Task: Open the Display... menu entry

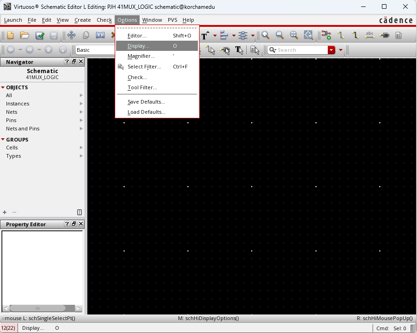Action: point(157,46)
